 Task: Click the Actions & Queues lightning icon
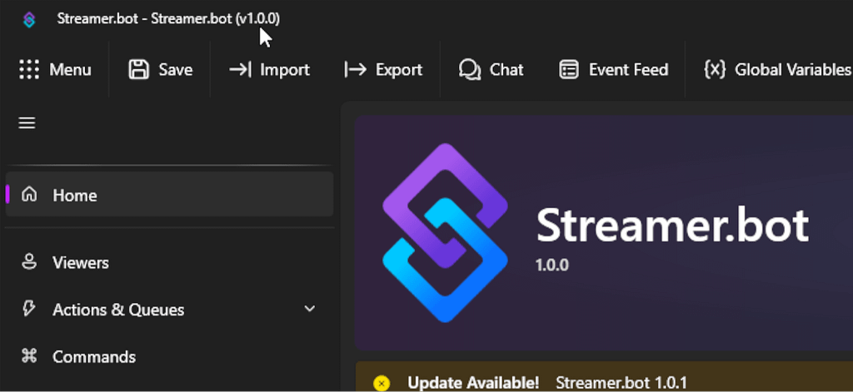30,309
